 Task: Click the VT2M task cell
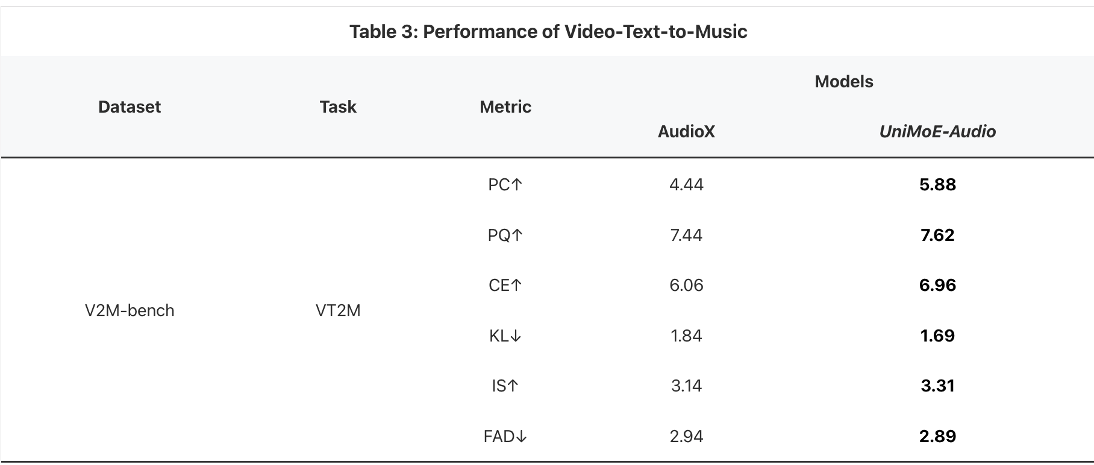pos(338,310)
